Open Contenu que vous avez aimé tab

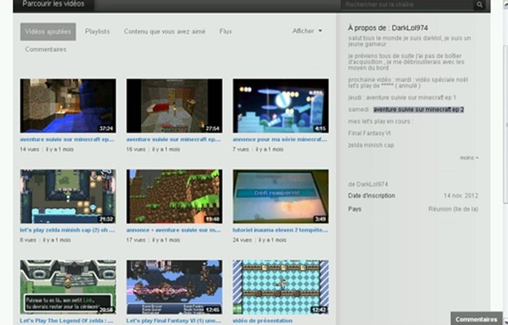(165, 32)
